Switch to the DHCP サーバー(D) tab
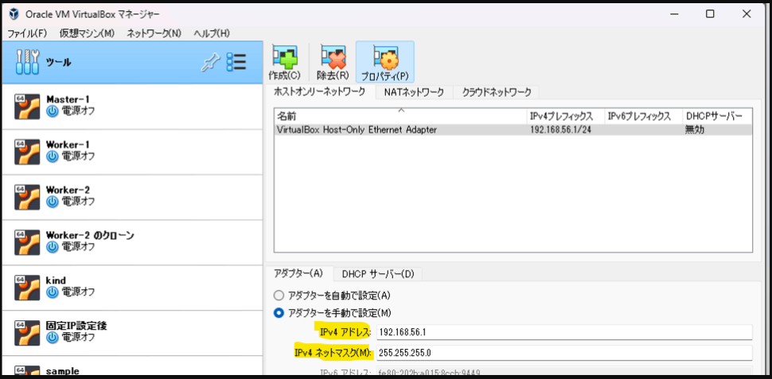 [x=378, y=274]
